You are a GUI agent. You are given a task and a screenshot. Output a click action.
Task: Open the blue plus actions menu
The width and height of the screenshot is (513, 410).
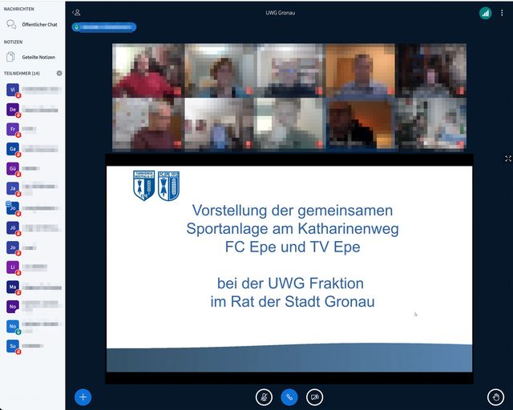click(83, 397)
